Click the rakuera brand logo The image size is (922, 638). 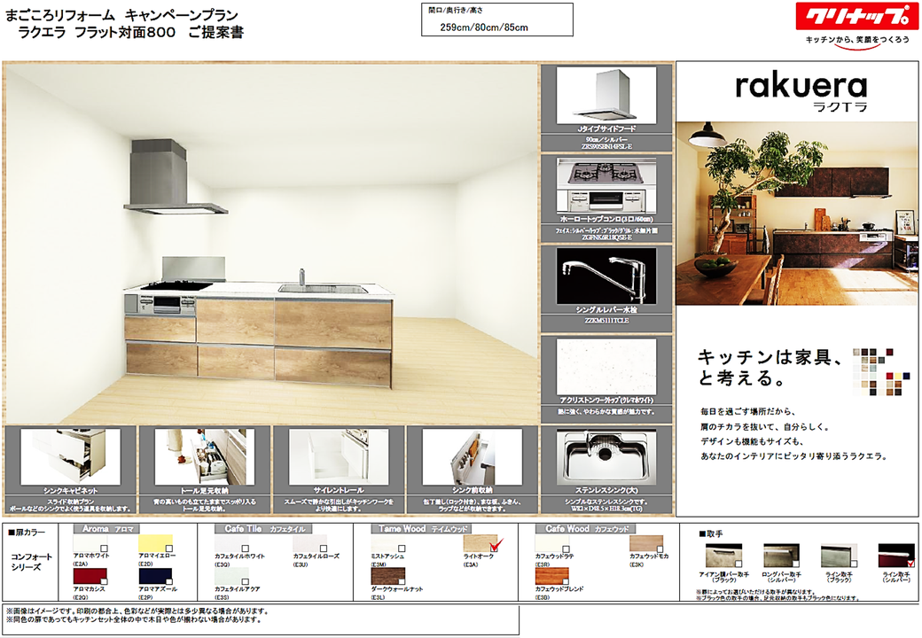click(x=801, y=90)
